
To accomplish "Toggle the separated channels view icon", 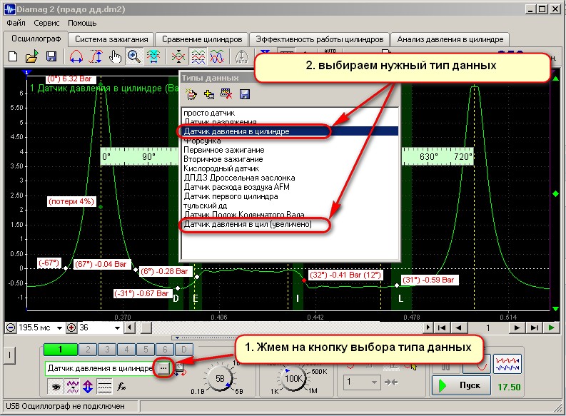I will coord(198,57).
